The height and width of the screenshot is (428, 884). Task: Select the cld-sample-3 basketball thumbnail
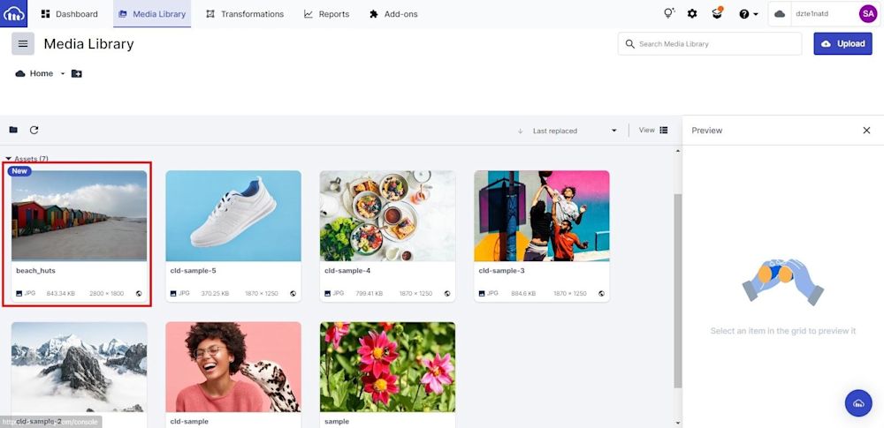click(542, 215)
